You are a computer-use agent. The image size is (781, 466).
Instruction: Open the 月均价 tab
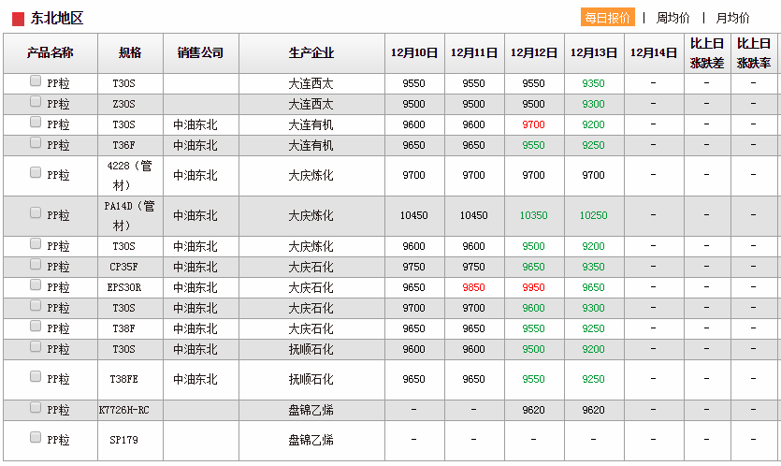click(x=732, y=18)
